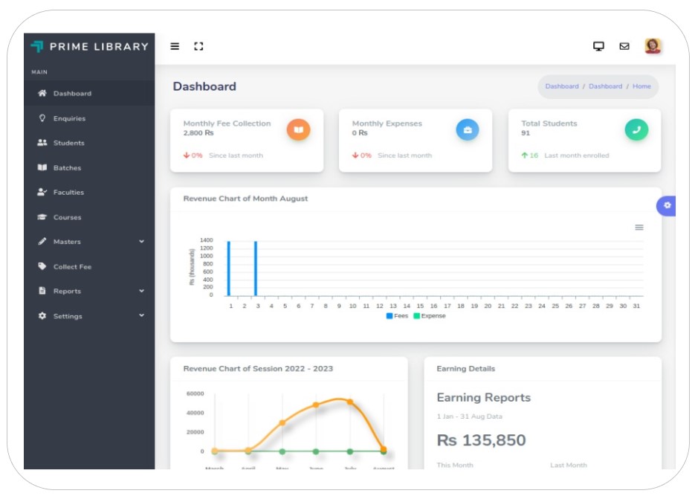Select Collect Fee in the sidebar
The image size is (695, 502).
click(x=72, y=267)
